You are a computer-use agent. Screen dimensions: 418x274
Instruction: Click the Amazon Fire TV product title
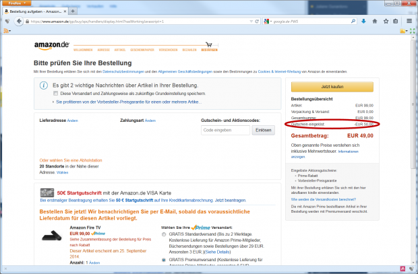pos(86,228)
